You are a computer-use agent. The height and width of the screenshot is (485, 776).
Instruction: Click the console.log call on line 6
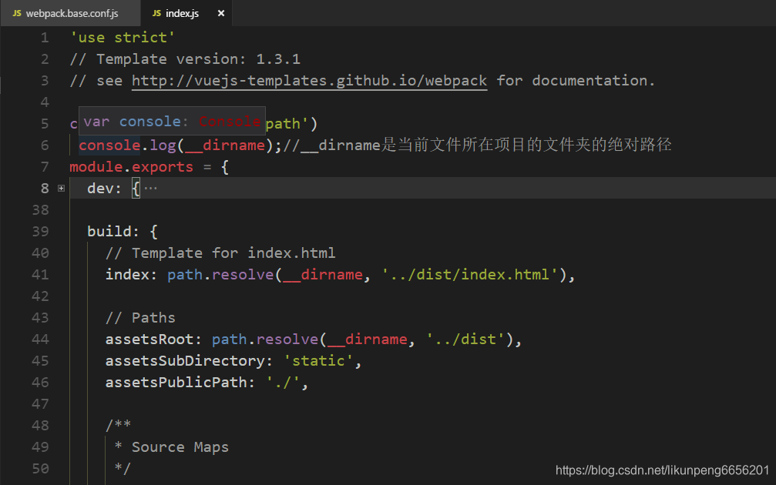(180, 145)
